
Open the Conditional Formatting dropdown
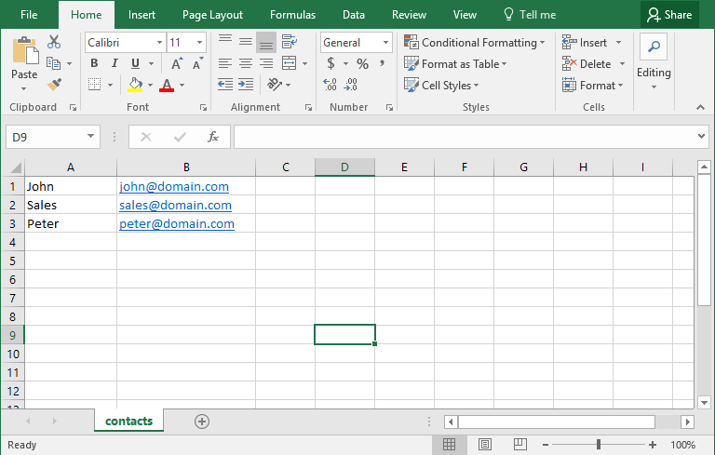point(475,42)
